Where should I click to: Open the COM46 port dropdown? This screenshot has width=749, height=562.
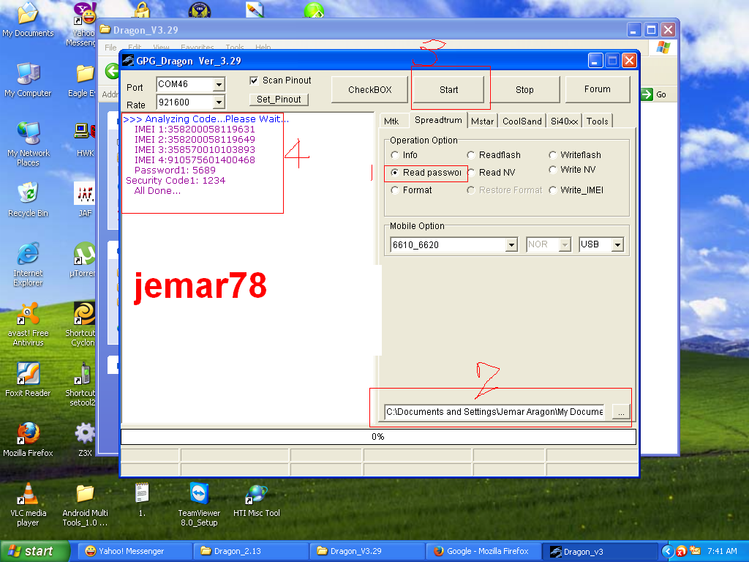coord(219,84)
